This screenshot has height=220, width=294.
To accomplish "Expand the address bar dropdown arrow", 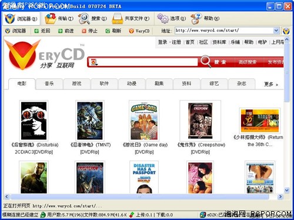I will (x=276, y=31).
